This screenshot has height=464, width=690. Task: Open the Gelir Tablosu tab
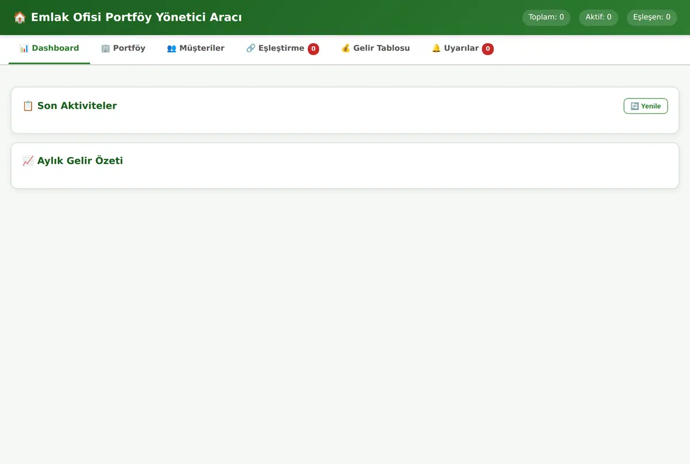click(x=375, y=48)
